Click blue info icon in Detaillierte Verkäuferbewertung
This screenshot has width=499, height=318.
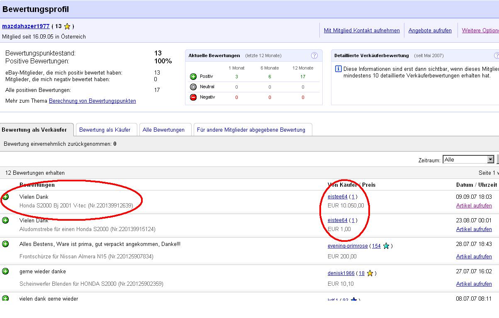(x=338, y=69)
